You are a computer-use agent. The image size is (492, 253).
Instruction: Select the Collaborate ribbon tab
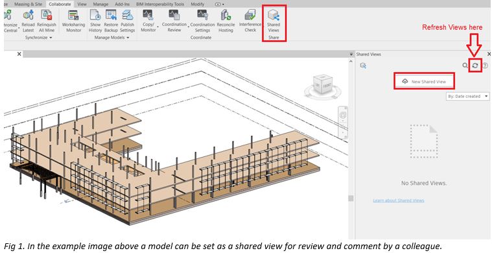point(60,4)
